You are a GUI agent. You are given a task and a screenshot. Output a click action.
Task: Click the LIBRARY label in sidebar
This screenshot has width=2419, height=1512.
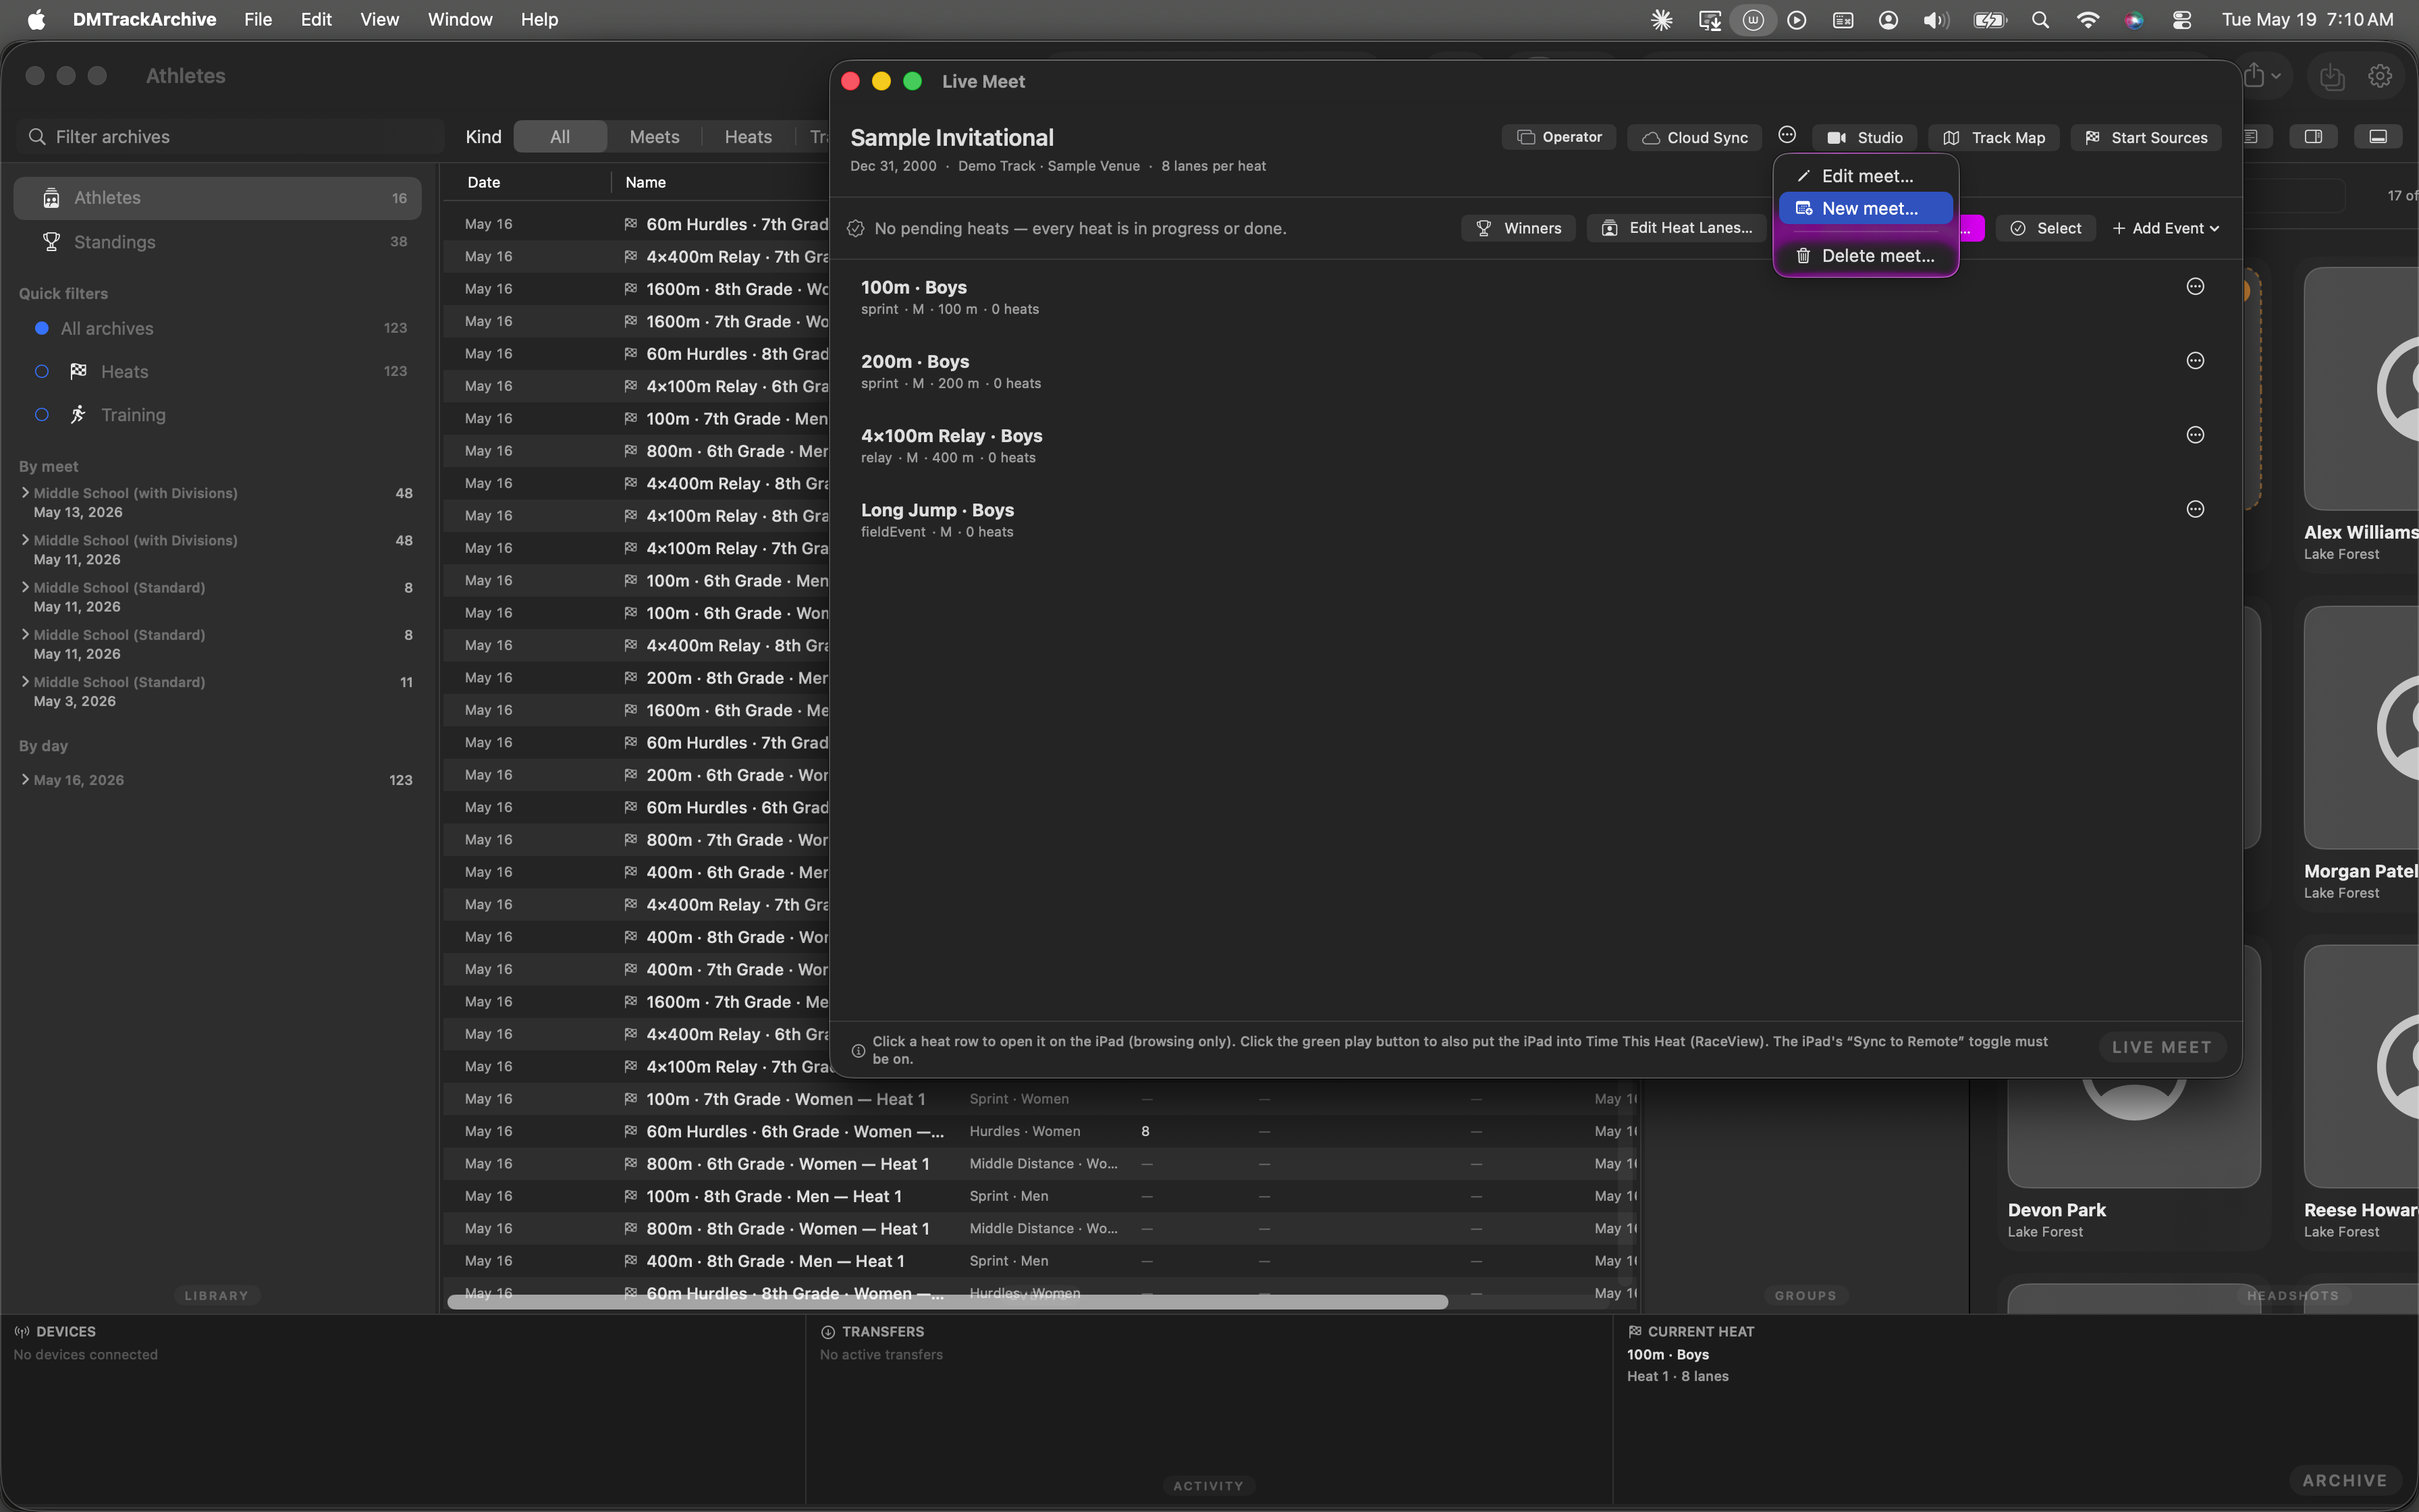click(216, 1295)
